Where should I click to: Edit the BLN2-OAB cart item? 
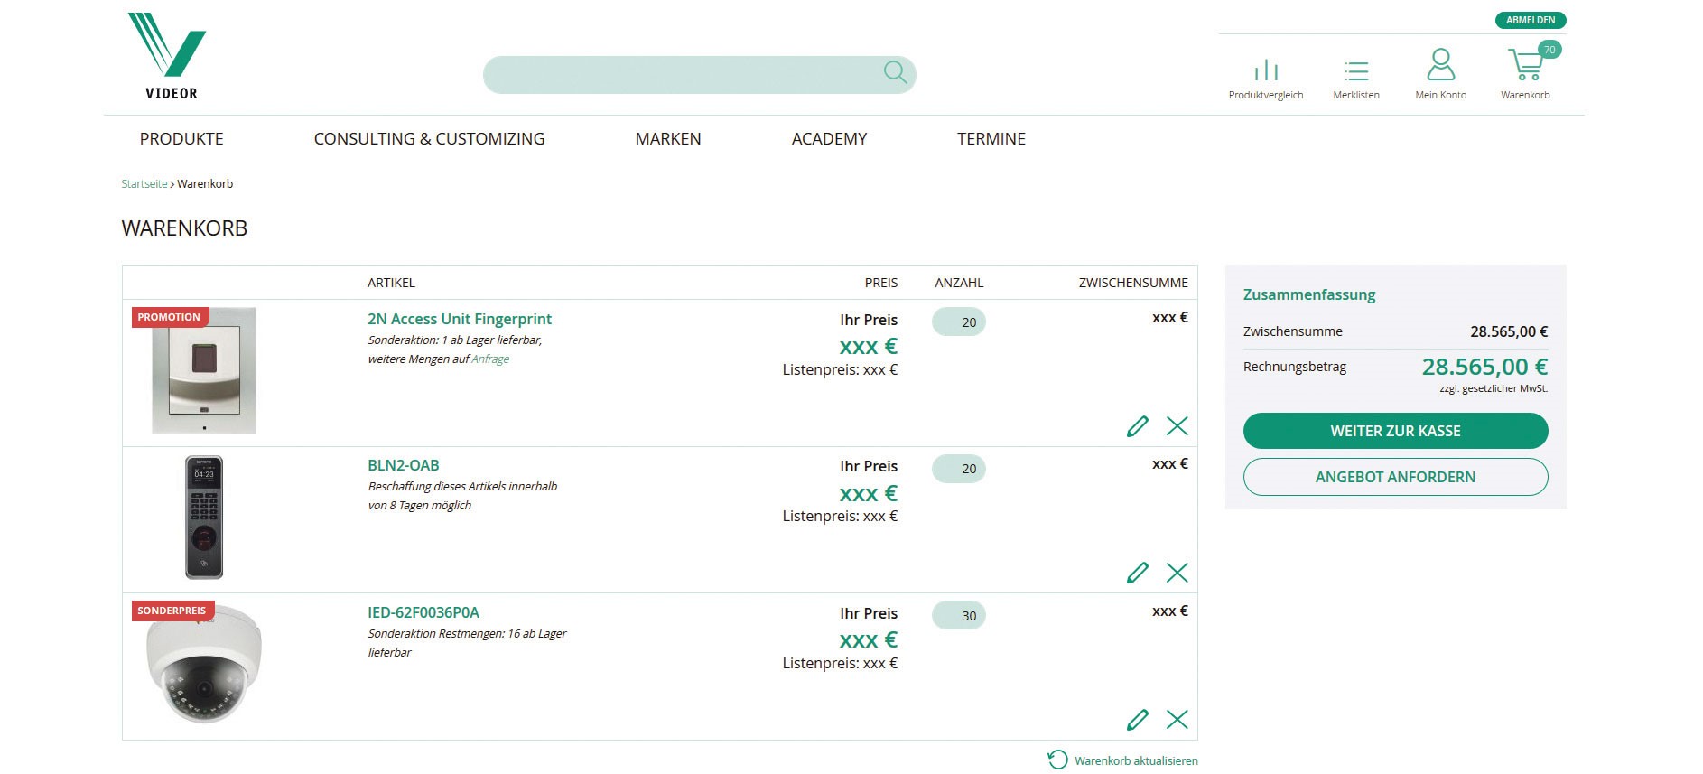pyautogui.click(x=1137, y=573)
